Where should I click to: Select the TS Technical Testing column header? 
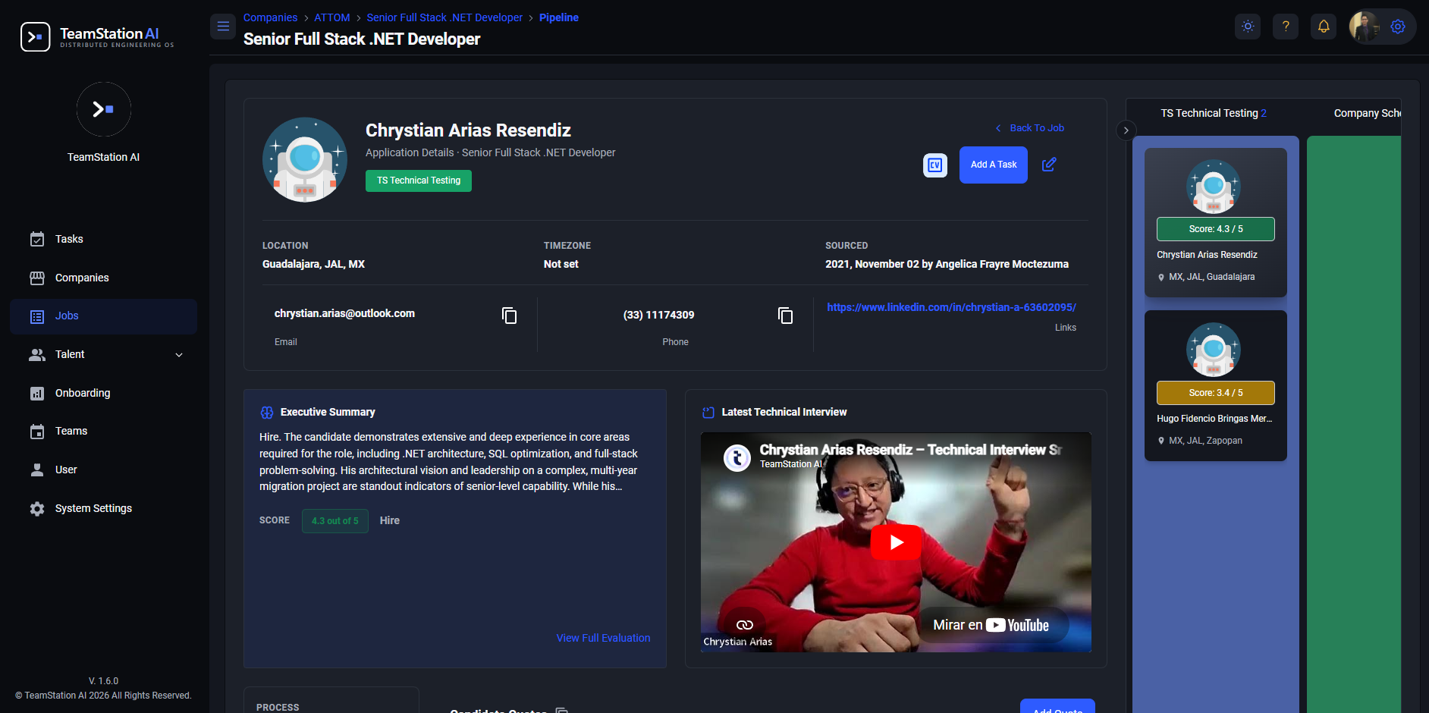[x=1214, y=113]
